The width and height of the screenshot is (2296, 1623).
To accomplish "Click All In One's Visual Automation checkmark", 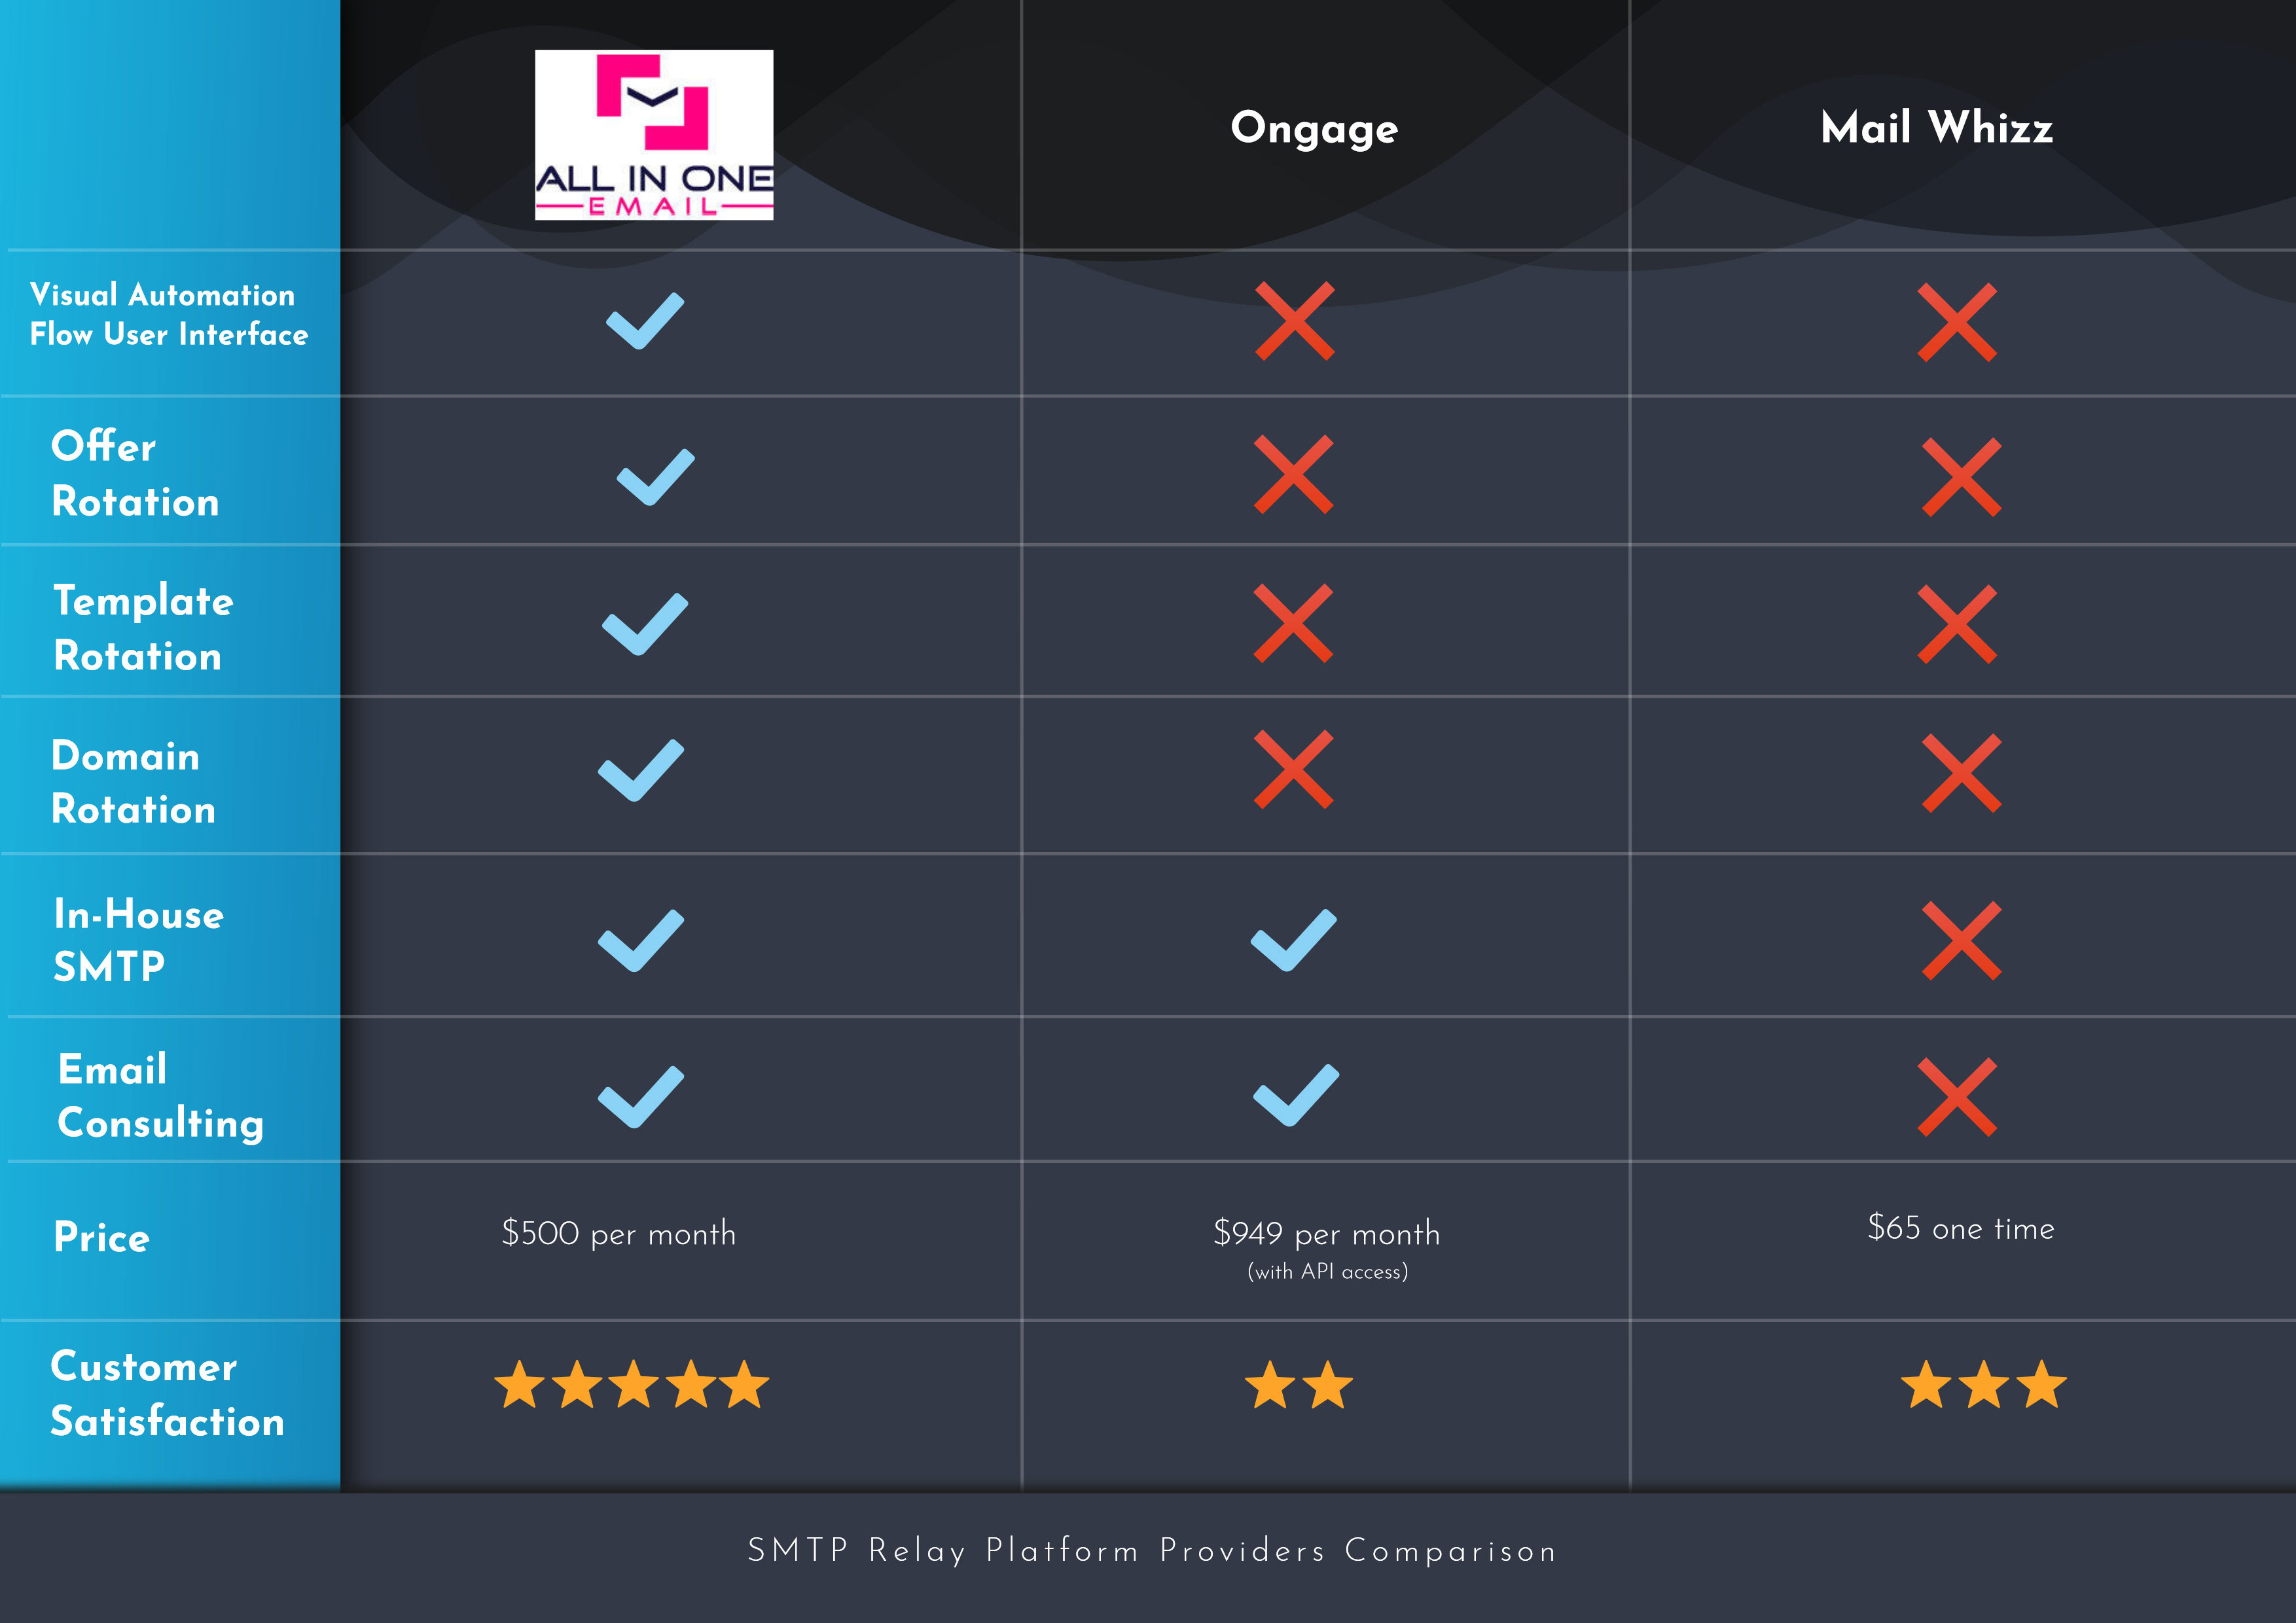I will point(645,321).
